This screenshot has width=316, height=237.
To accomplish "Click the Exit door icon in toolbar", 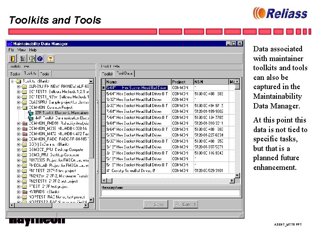I will pyautogui.click(x=12, y=59).
